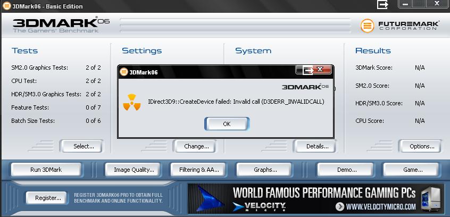Click the System section heading
450x217 pixels.
[253, 51]
